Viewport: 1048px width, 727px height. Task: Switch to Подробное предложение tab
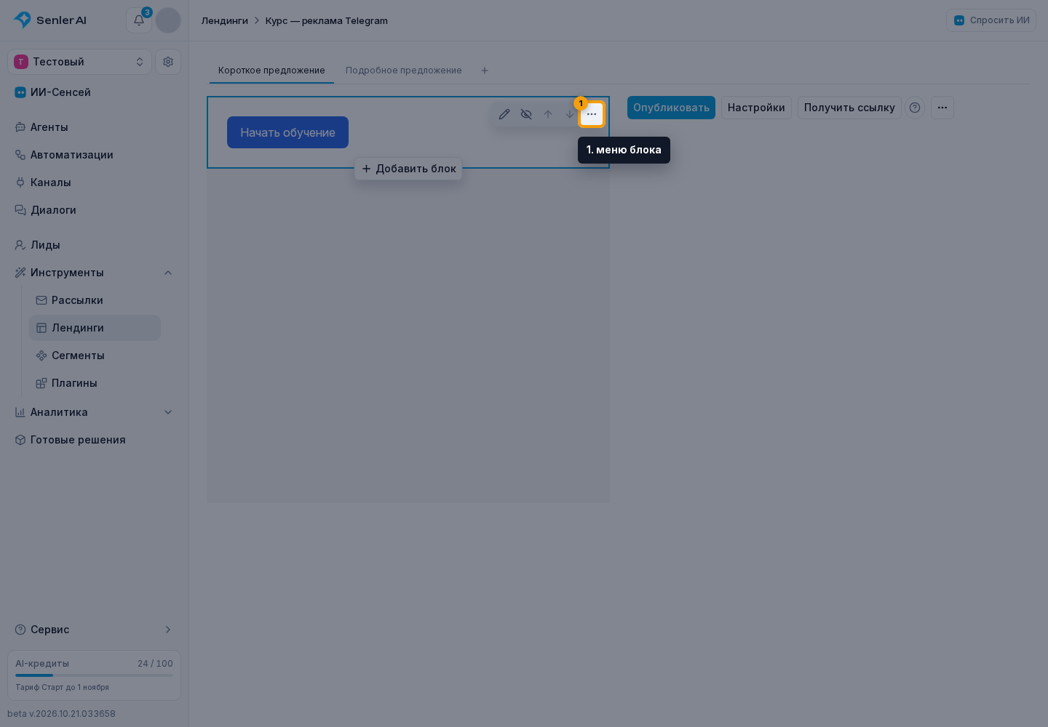click(404, 71)
